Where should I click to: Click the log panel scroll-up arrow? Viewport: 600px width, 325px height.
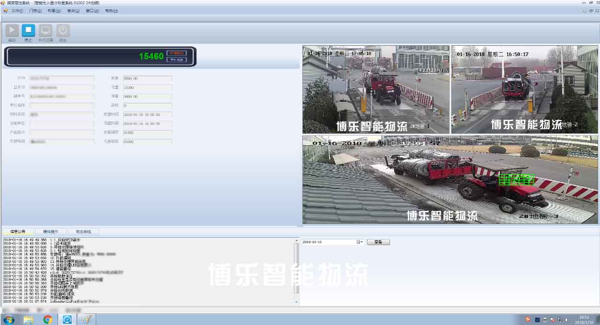coord(296,241)
